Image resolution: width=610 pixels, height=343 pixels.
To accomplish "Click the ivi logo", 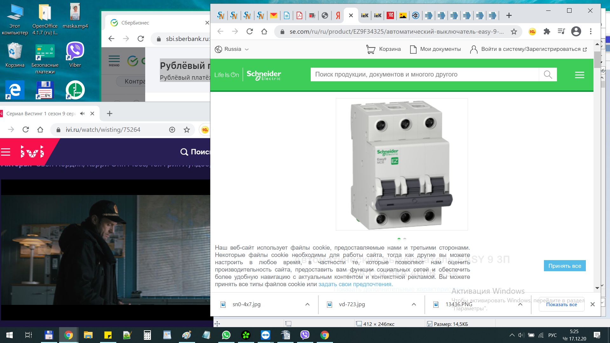I will (x=32, y=151).
